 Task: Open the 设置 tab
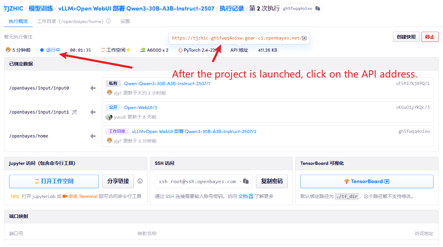point(125,21)
